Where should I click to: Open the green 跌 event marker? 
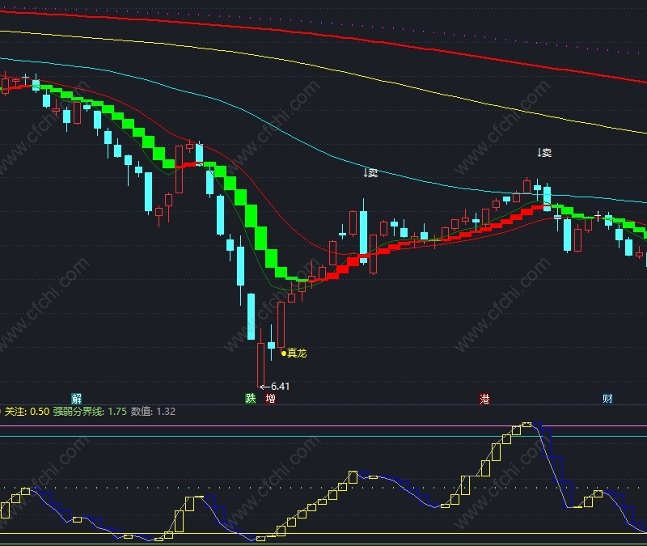tap(251, 399)
